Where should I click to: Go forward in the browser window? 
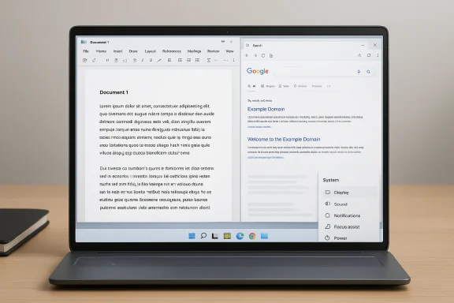(x=255, y=55)
